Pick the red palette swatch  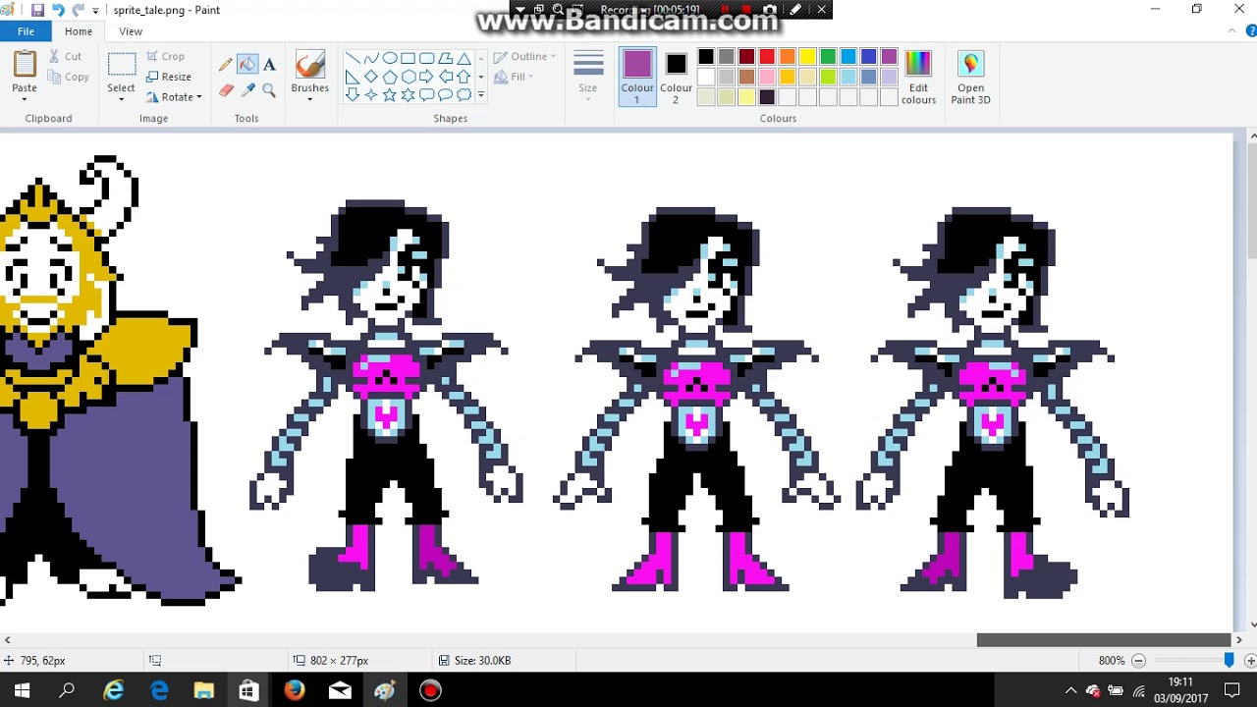coord(767,56)
